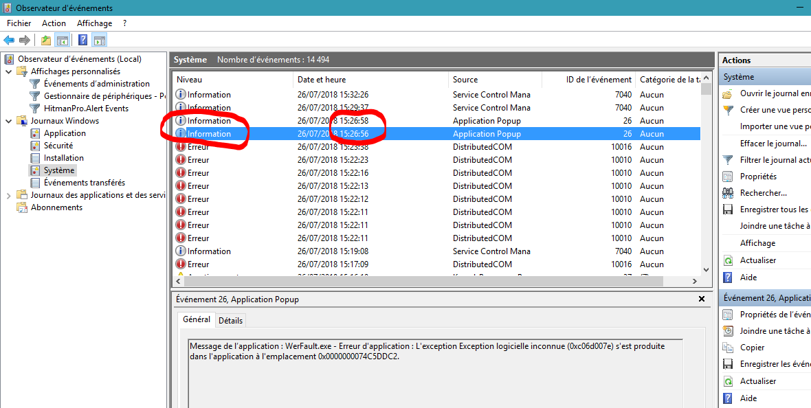Click Créer une vue personnalisée action

click(775, 110)
